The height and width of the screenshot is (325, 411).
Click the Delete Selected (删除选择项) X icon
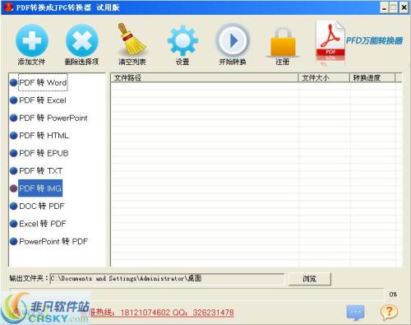pos(82,41)
